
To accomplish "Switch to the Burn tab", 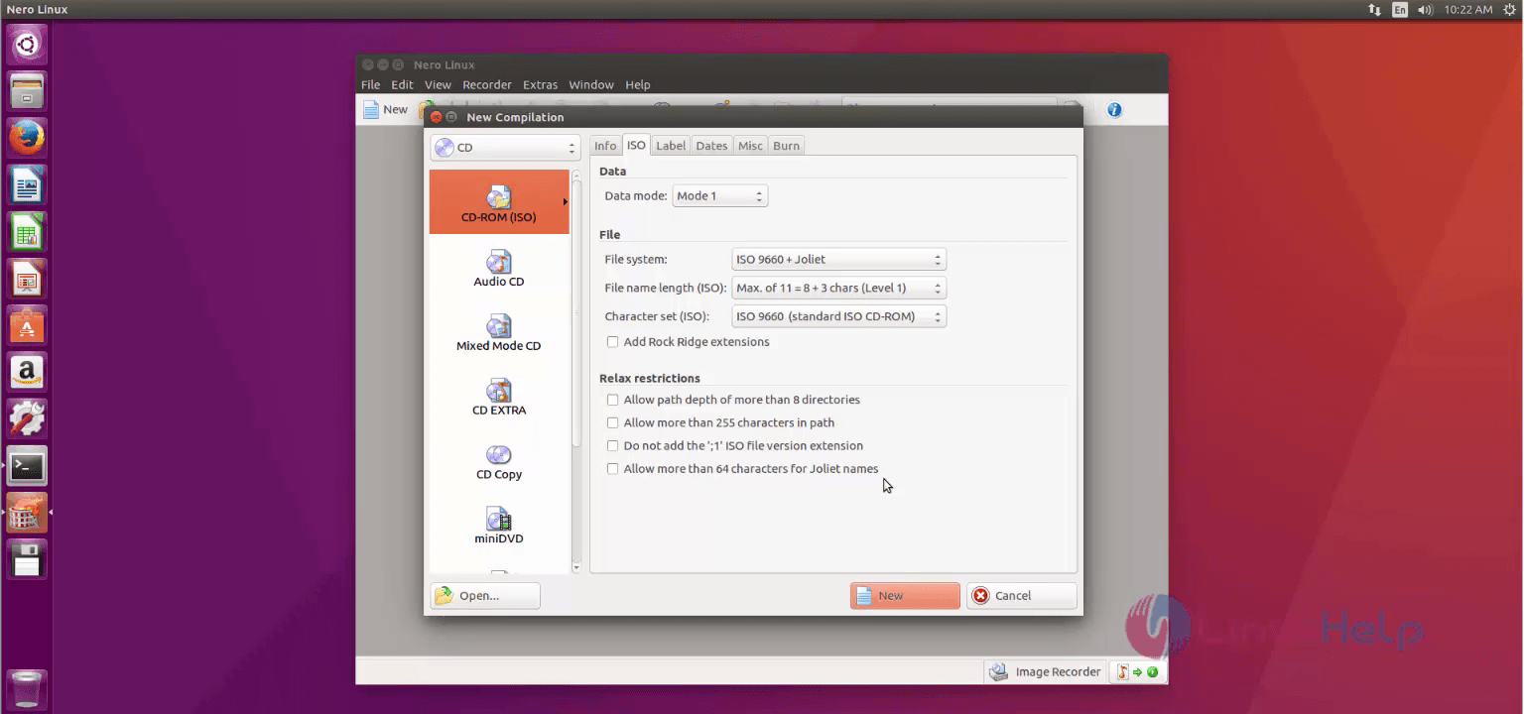I will (786, 146).
